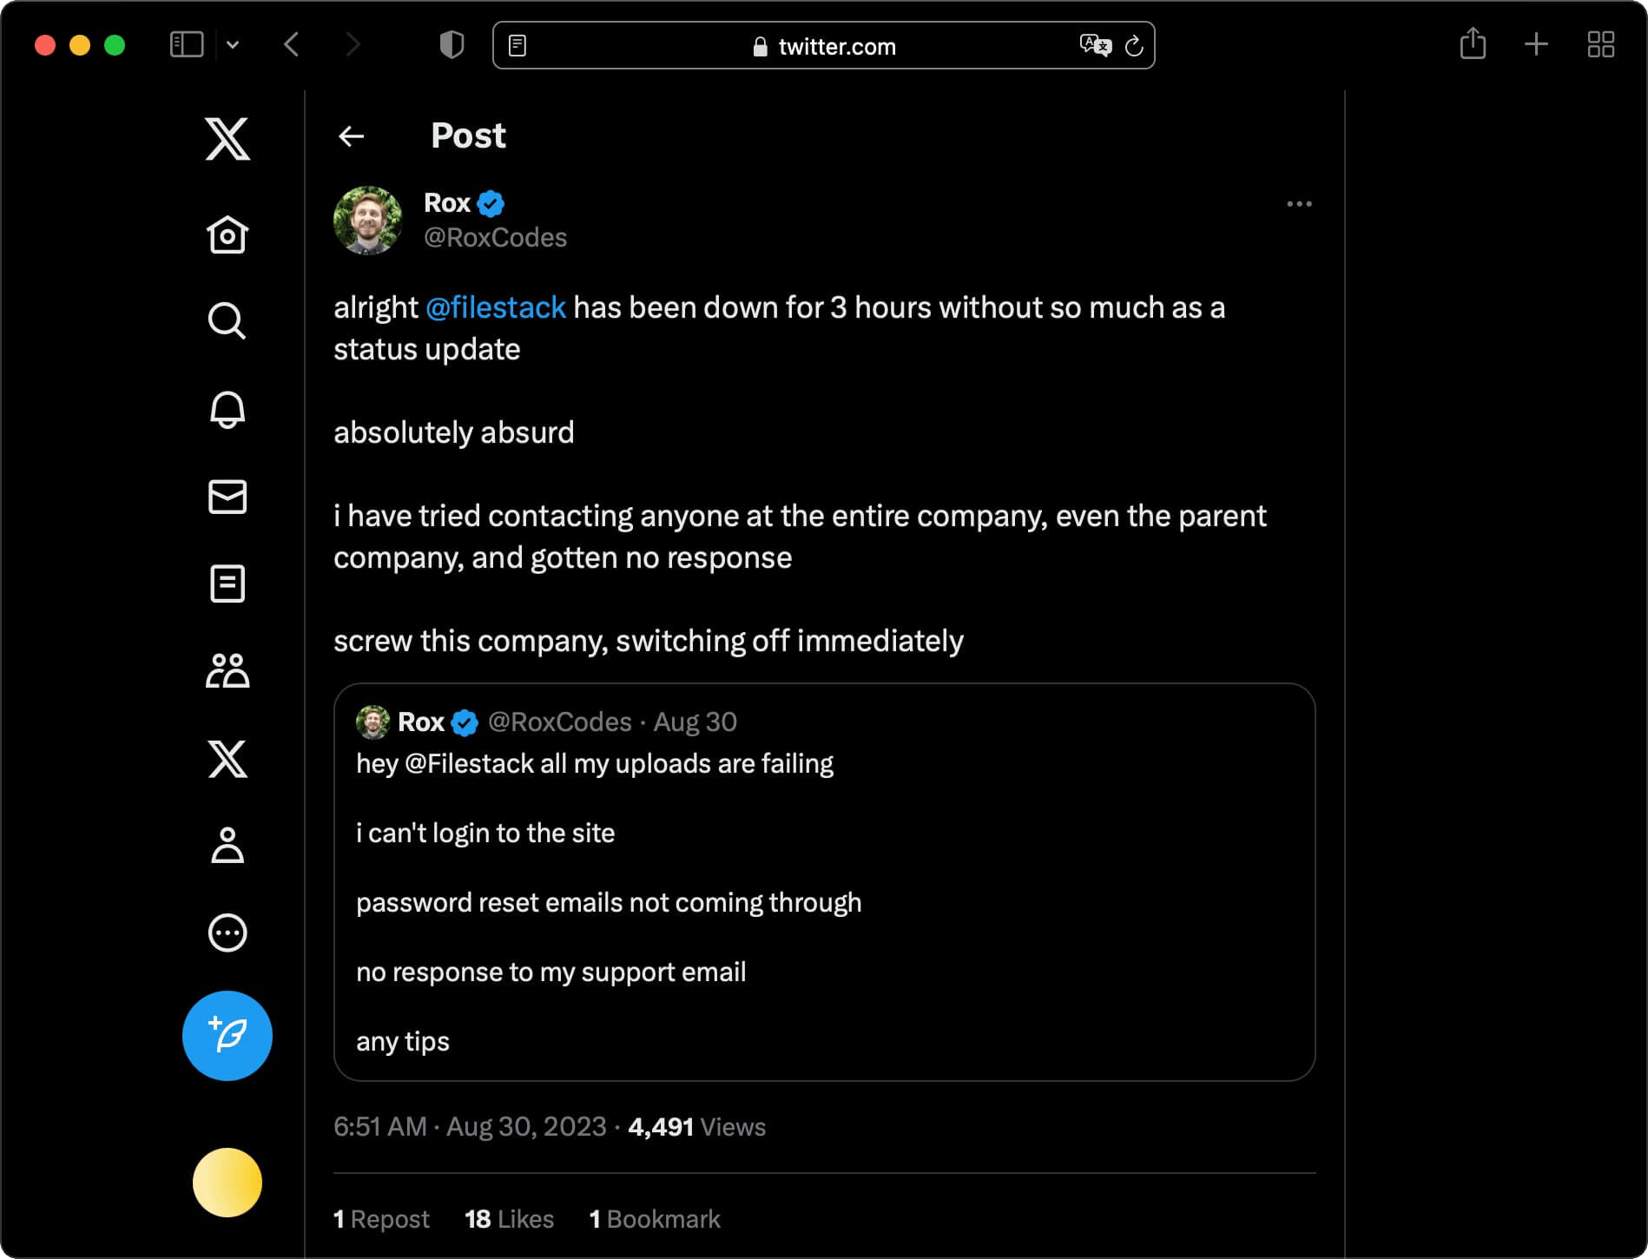Open More circle-ellipsis sidebar icon
1648x1259 pixels.
227,933
